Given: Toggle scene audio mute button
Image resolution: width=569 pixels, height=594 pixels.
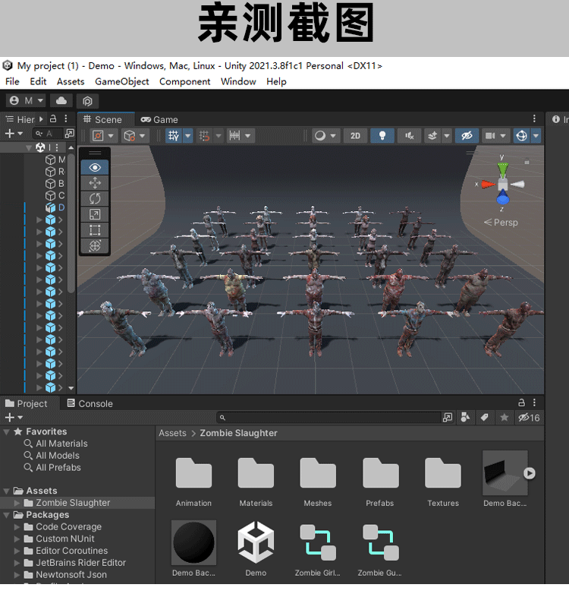Looking at the screenshot, I should pos(409,136).
